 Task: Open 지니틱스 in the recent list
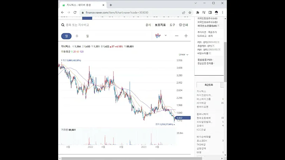[201, 91]
